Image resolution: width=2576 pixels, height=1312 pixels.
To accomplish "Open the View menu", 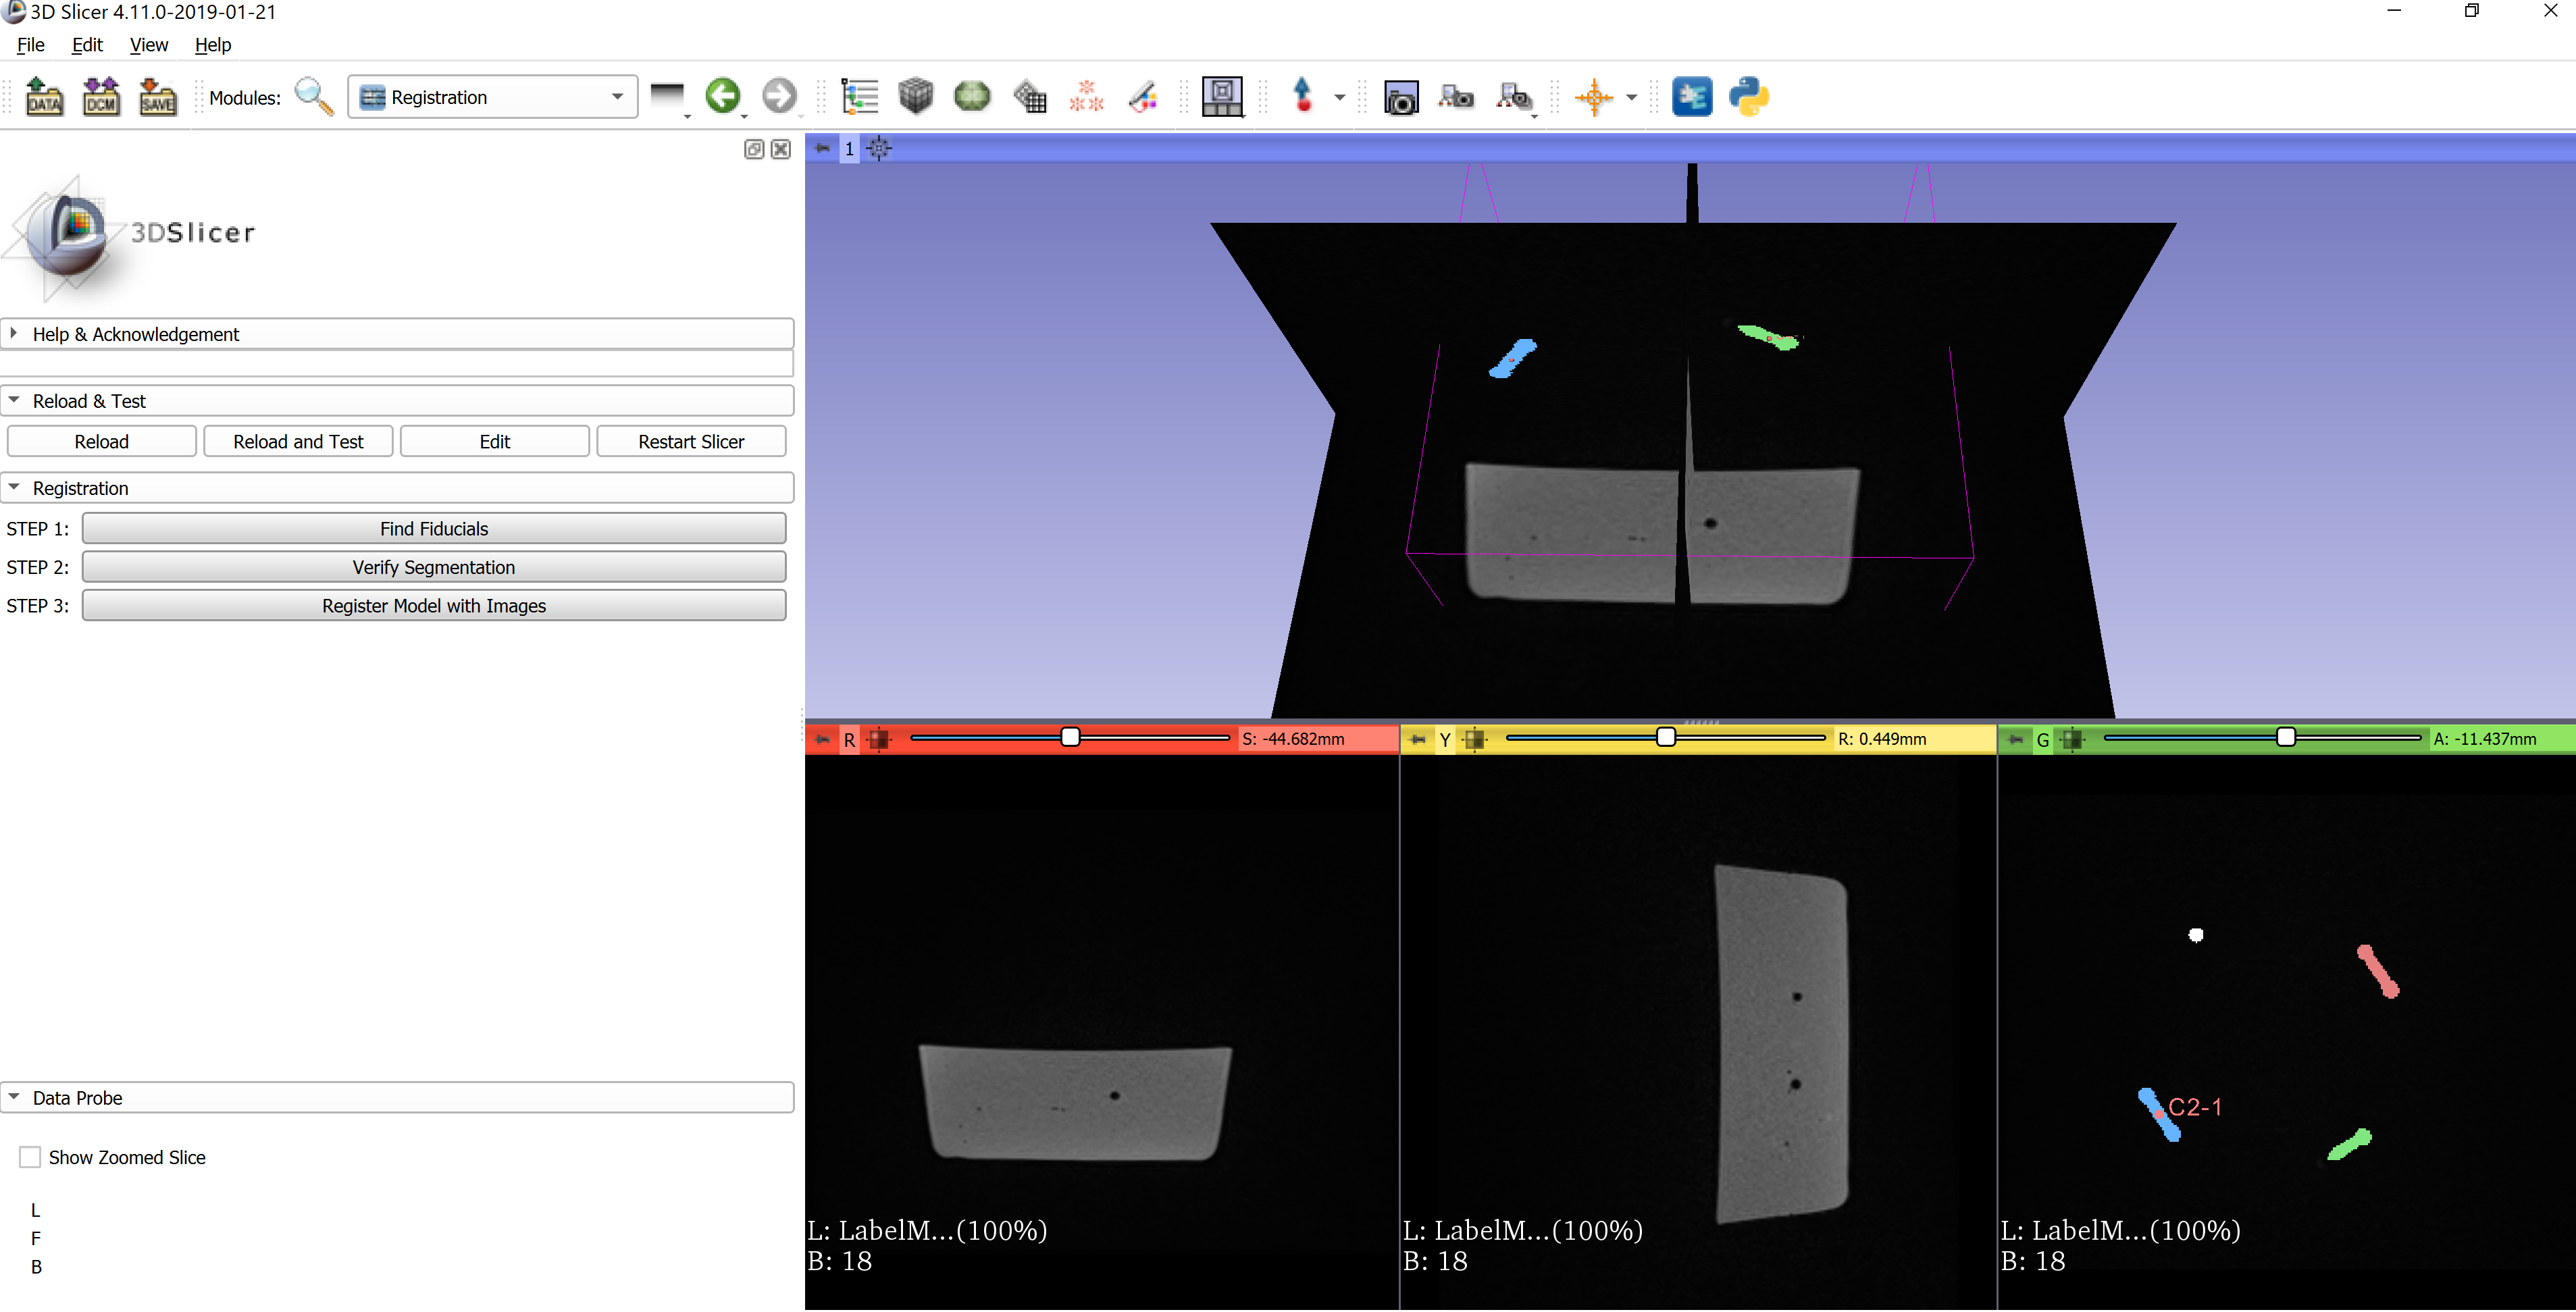I will pos(148,45).
